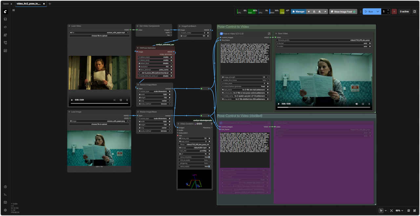Toggle the side panel icon in the top-right corner
The image size is (420, 216).
coord(414,11)
